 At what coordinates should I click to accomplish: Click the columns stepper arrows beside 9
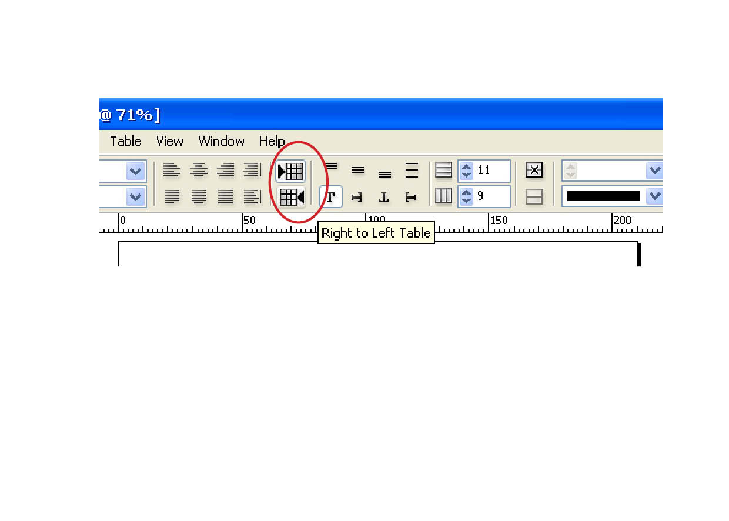click(466, 196)
